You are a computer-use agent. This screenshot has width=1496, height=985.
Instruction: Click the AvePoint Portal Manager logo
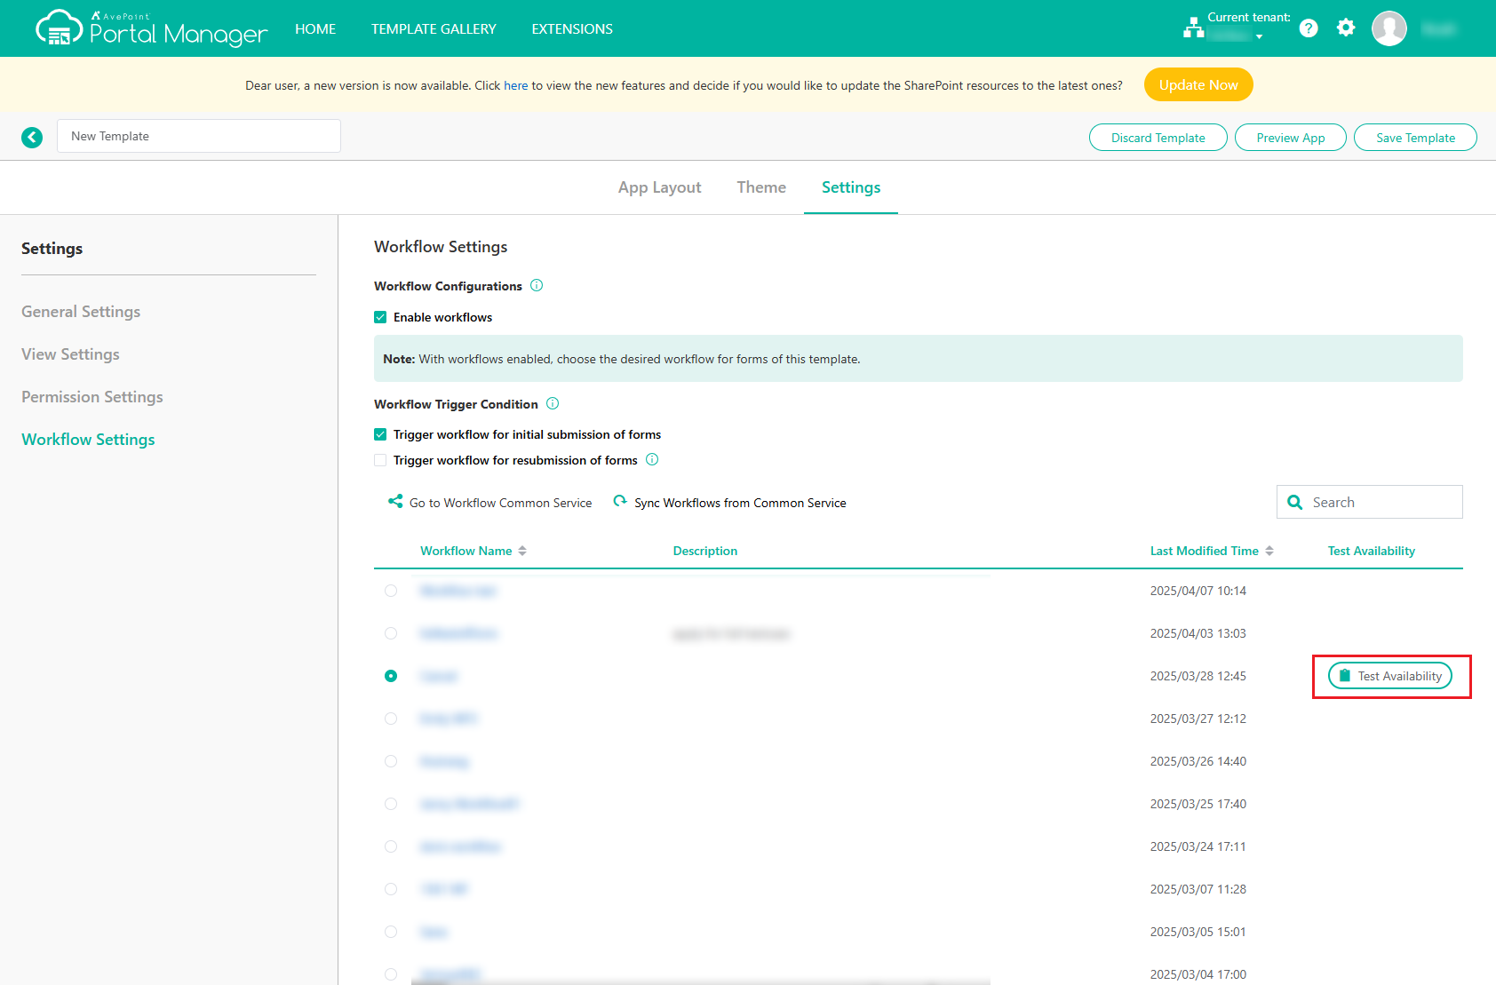point(149,28)
